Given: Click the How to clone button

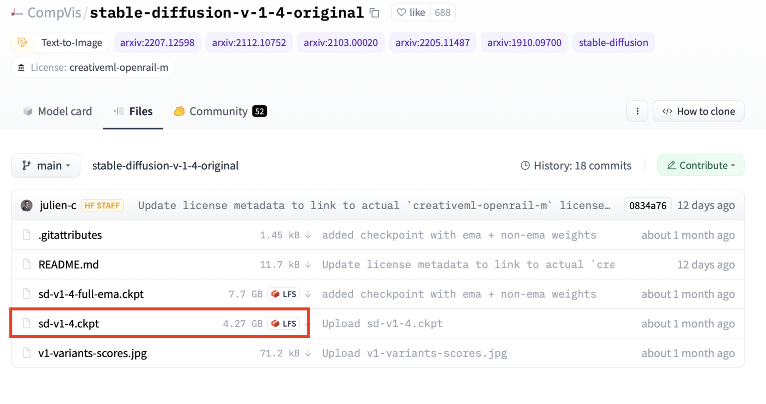Looking at the screenshot, I should pyautogui.click(x=698, y=112).
